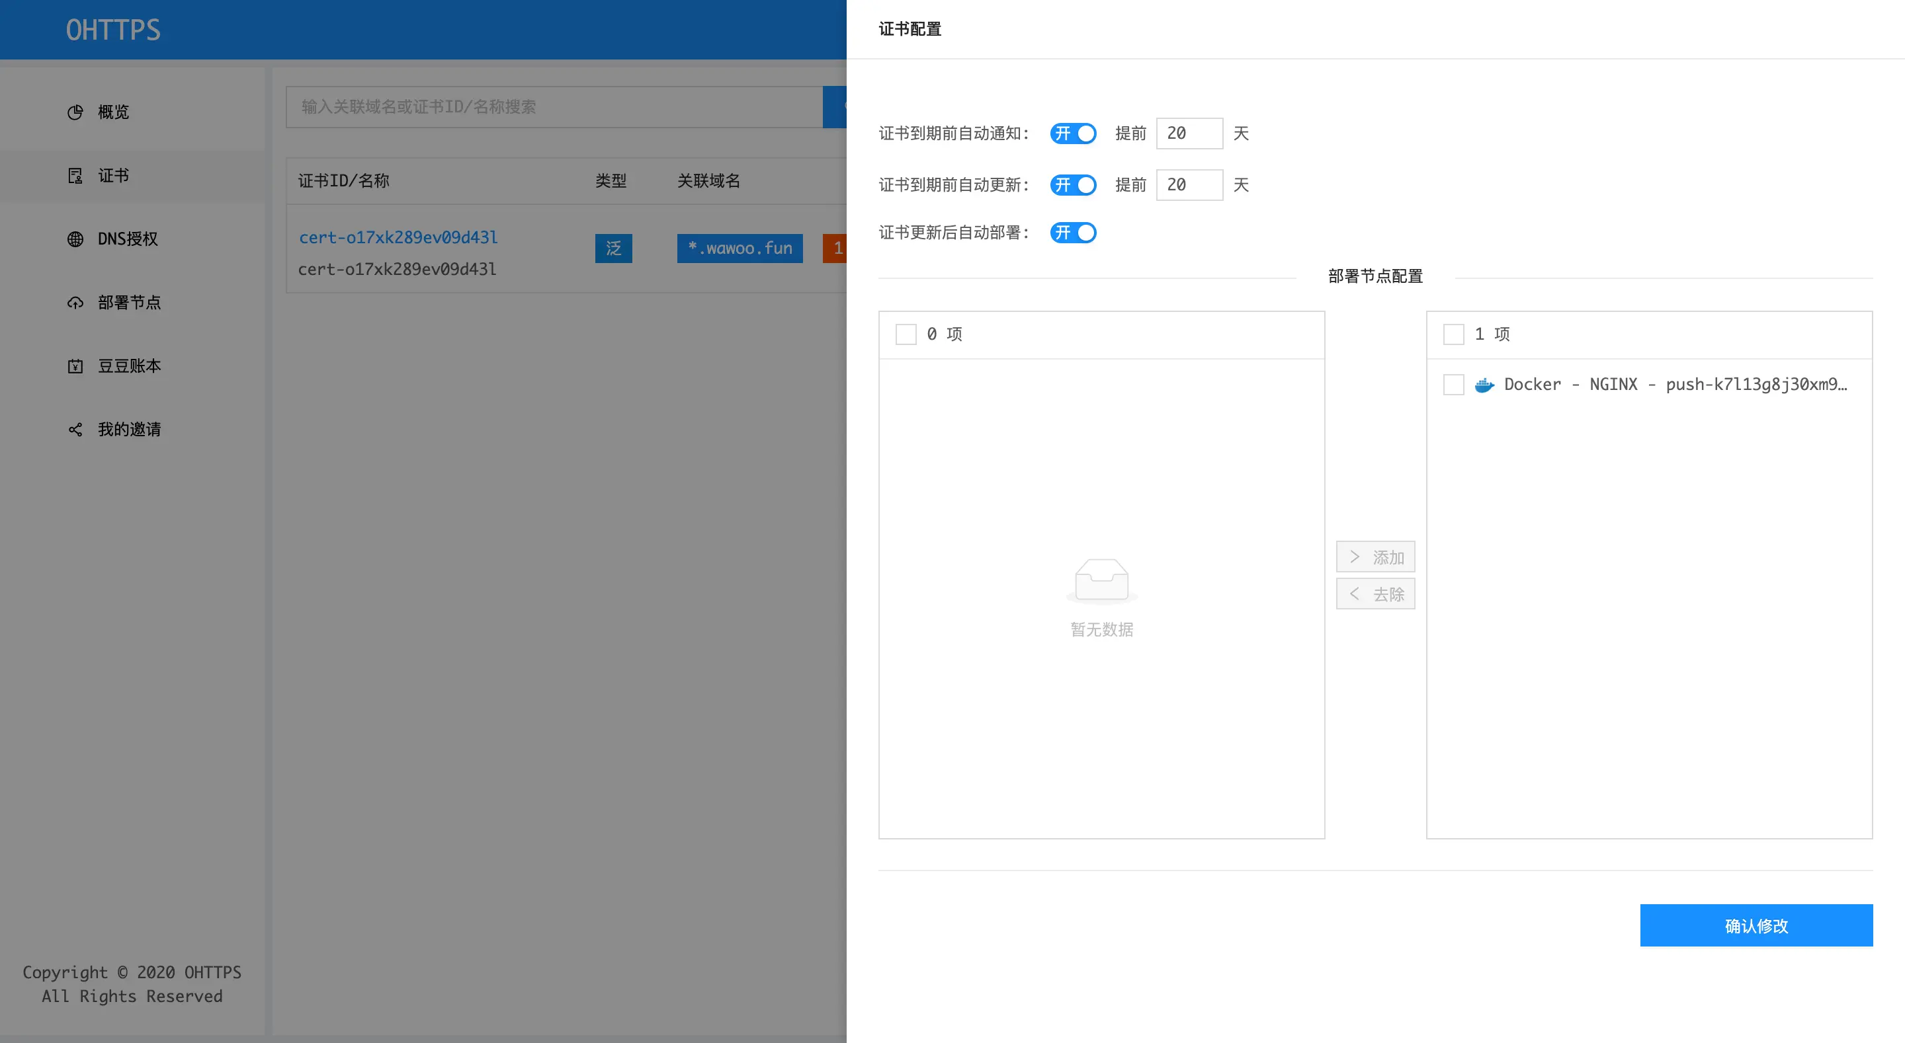
Task: Click the 证书 certificate sidebar icon
Action: pos(75,176)
